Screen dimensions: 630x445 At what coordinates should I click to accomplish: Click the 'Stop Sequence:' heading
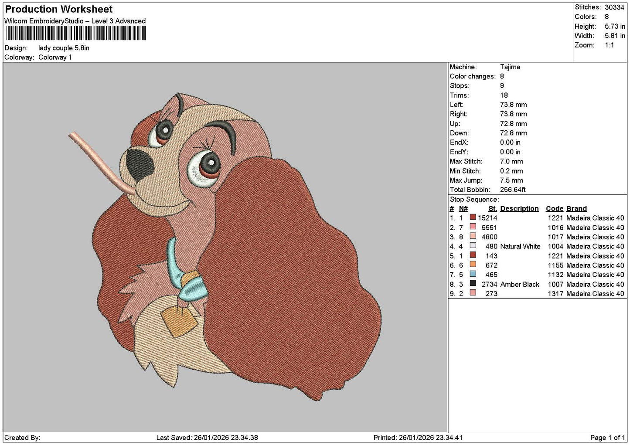[474, 200]
